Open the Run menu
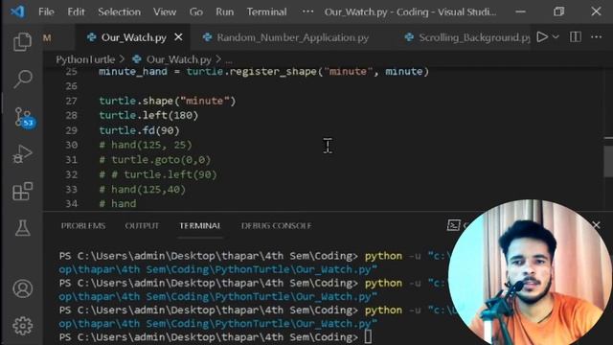This screenshot has width=613, height=345. pos(225,11)
